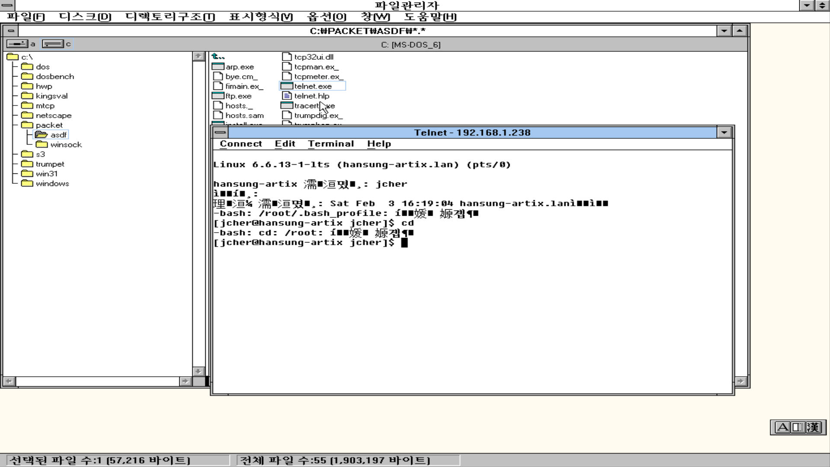Select ftp.exe program icon

[218, 96]
